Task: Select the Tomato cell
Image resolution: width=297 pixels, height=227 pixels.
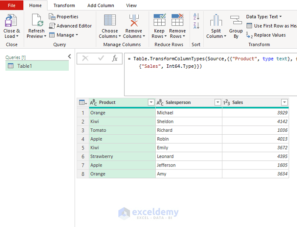Action: 122,130
